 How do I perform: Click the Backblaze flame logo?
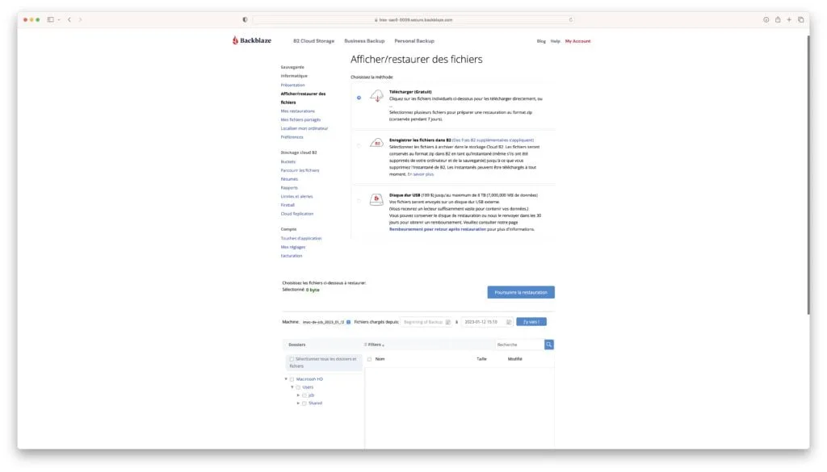pos(235,40)
